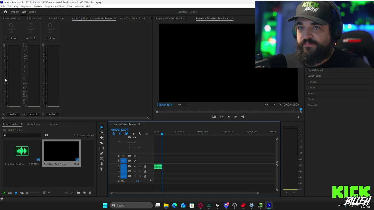Screen dimensions: 374x210
Task: Open program monitor Settings wrench
Action: tap(280, 104)
